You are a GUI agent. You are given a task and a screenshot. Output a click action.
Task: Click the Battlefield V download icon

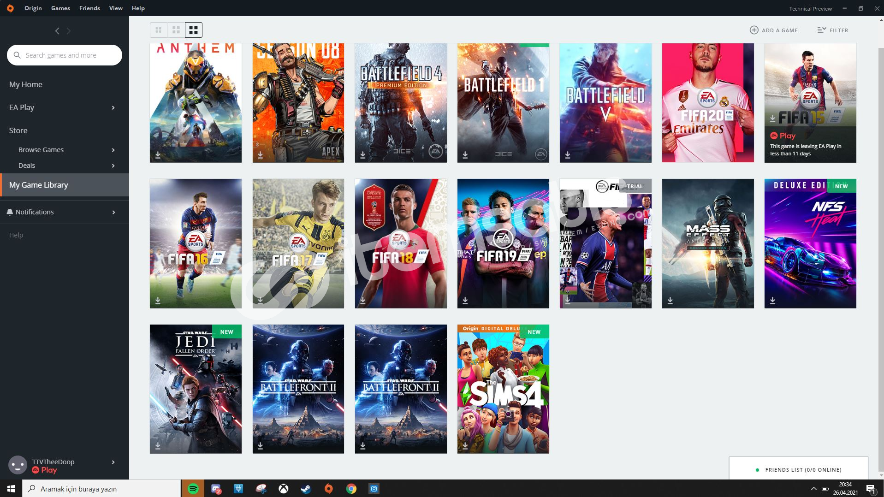[568, 155]
